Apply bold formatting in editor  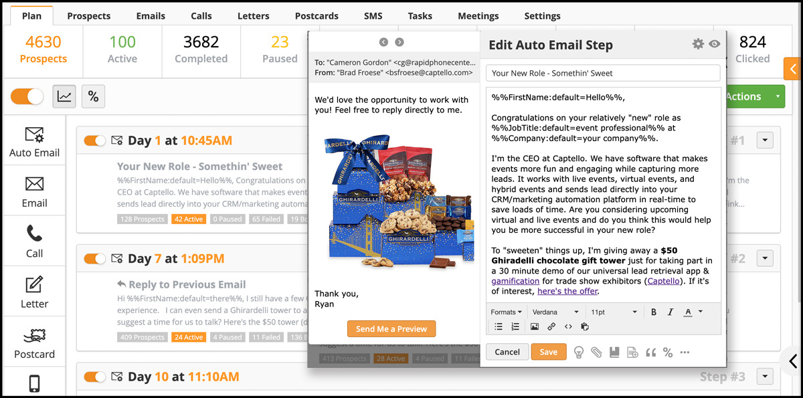pyautogui.click(x=654, y=312)
